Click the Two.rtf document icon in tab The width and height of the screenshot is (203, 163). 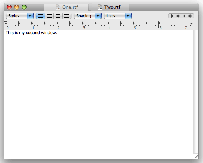point(100,7)
